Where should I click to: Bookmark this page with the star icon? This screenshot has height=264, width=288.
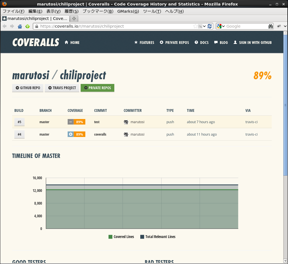[x=195, y=26]
